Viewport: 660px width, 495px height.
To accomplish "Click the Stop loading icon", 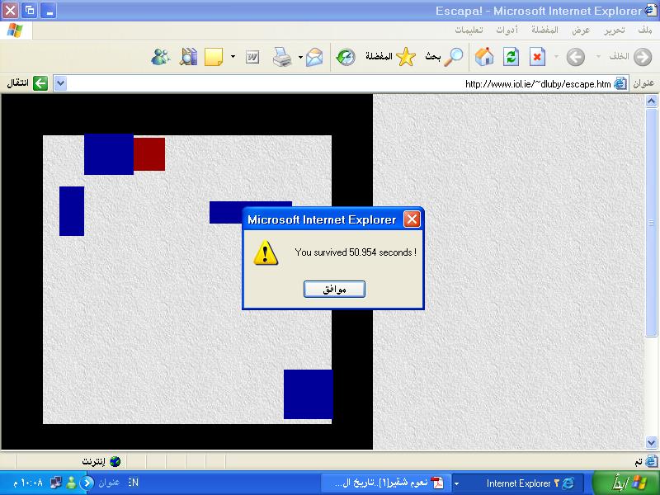I will (x=537, y=57).
